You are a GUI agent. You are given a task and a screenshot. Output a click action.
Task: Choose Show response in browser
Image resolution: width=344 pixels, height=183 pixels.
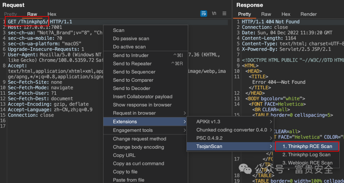[x=146, y=105]
